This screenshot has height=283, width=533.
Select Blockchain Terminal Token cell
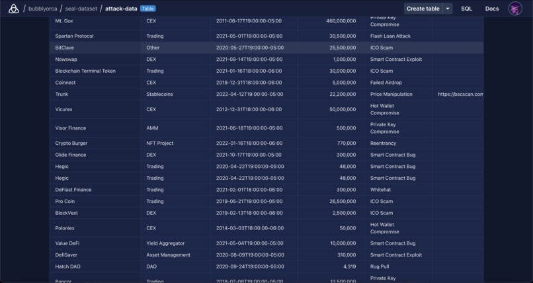point(95,71)
